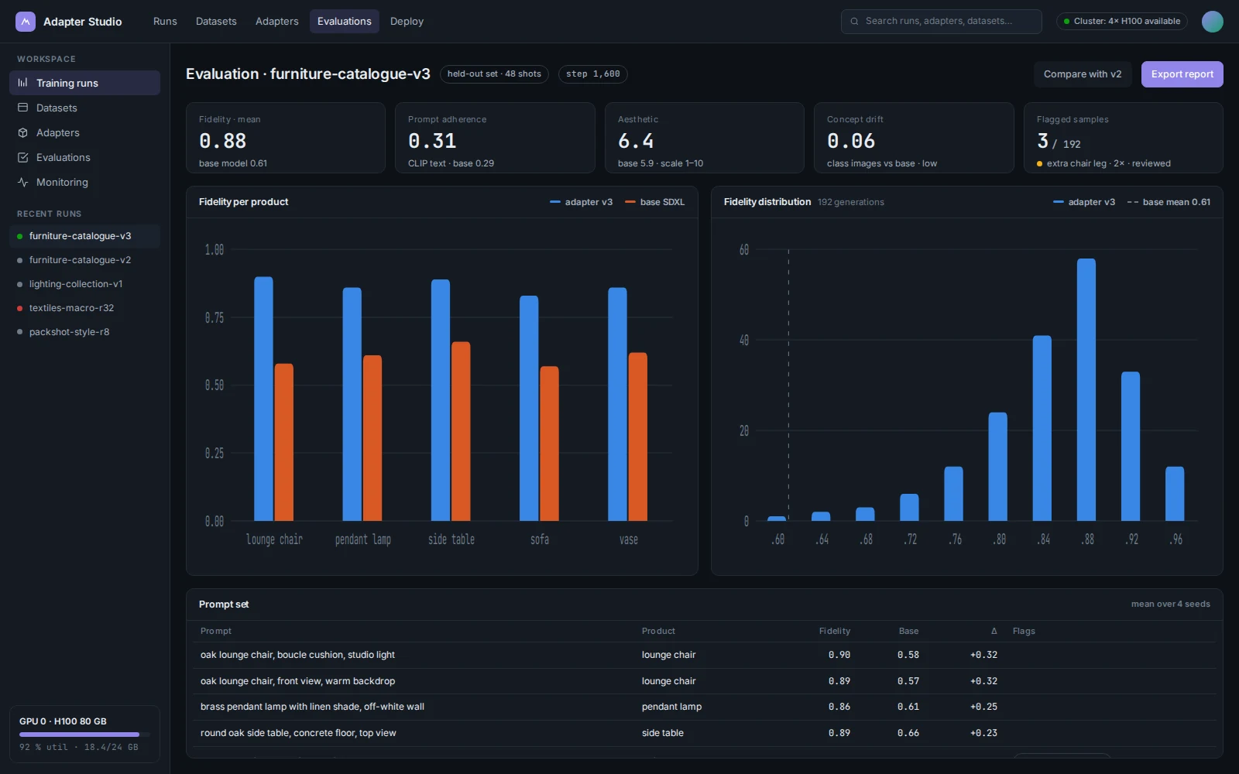Select row 'brass pendant lamp with linen shade'

pos(705,707)
